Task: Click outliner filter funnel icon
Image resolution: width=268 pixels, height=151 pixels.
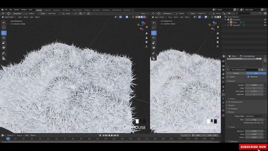Action: pyautogui.click(x=260, y=13)
